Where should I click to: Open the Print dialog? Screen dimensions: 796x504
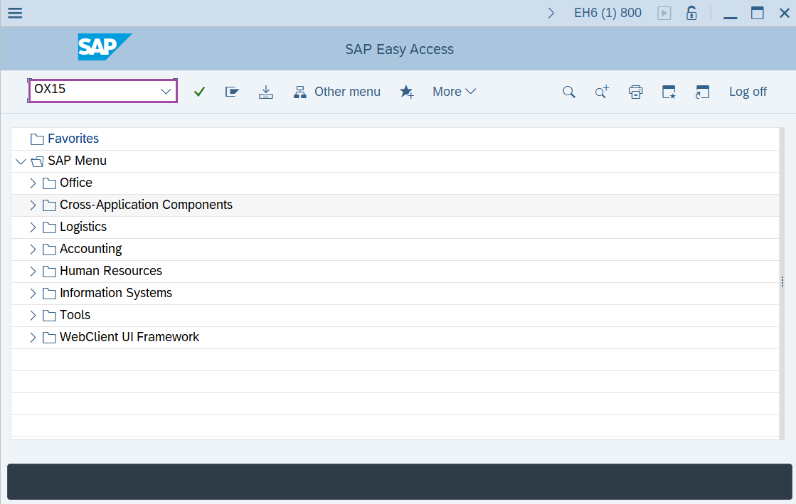[x=635, y=91]
